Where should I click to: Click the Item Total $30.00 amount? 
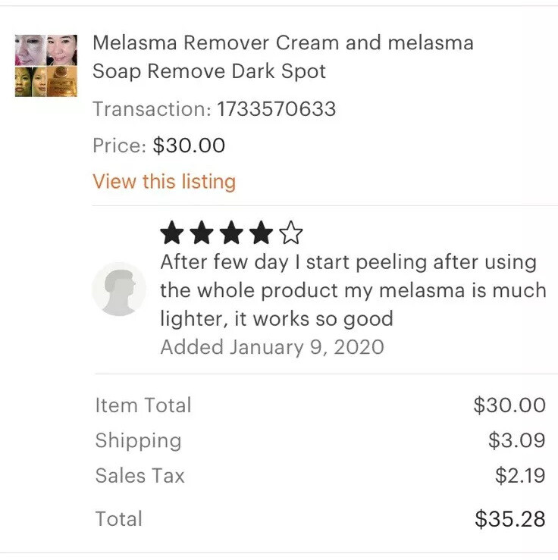(509, 405)
